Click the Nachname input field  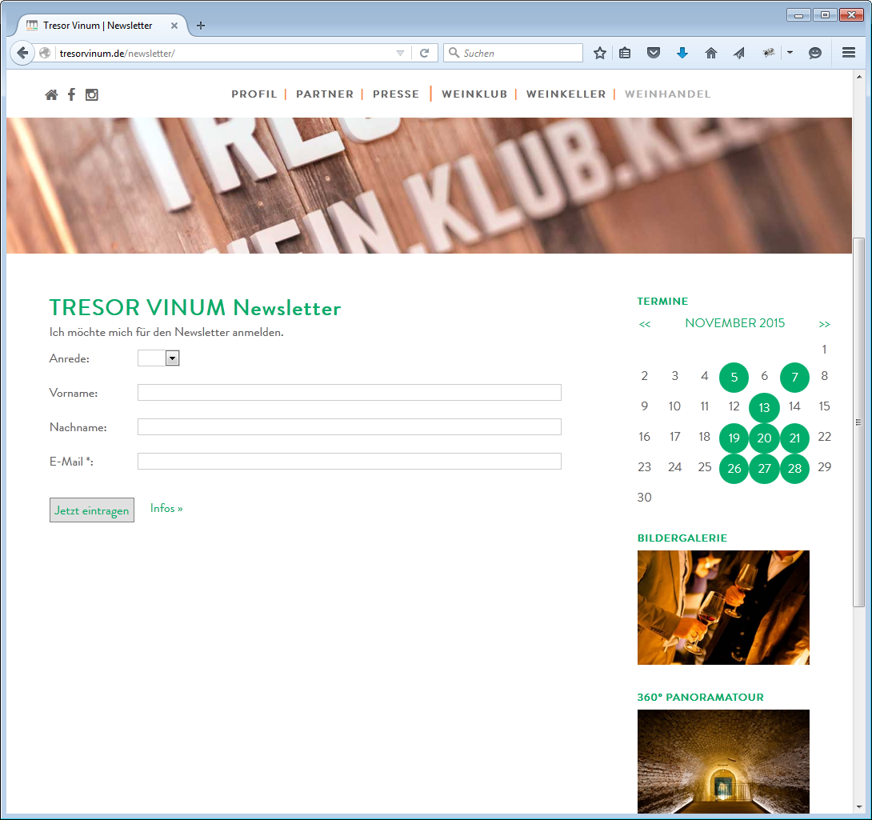[x=350, y=426]
